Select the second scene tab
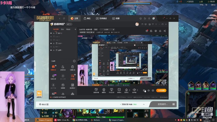This screenshot has height=122, width=217. pyautogui.click(x=62, y=29)
